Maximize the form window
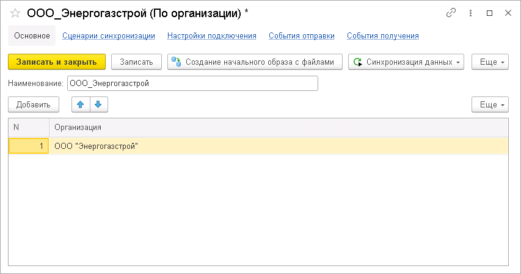This screenshot has height=274, width=521. tap(489, 13)
